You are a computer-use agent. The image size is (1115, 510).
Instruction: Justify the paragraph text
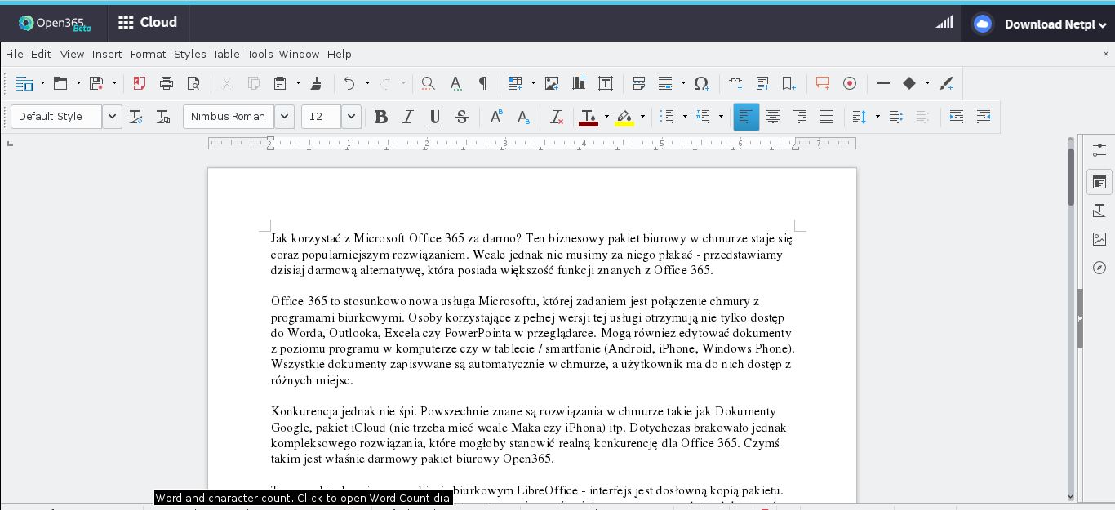(827, 117)
